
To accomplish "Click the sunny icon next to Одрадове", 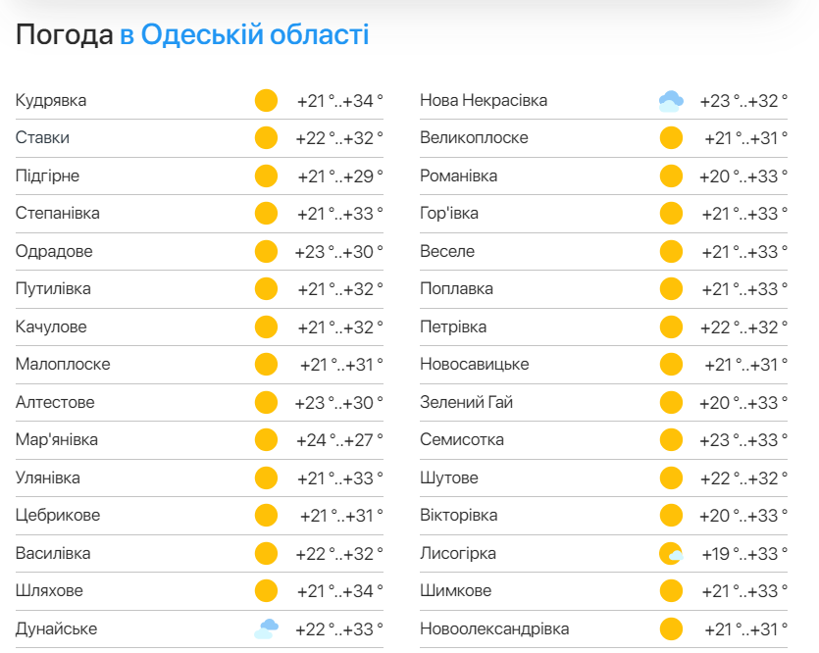I will coord(266,252).
